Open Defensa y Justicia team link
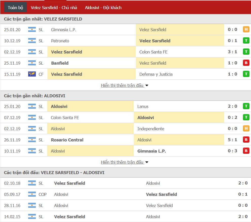This screenshot has width=251, height=222. (156, 74)
